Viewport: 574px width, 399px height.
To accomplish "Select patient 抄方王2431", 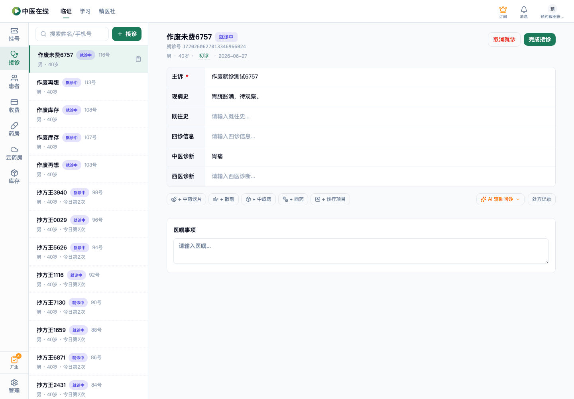I will [88, 387].
